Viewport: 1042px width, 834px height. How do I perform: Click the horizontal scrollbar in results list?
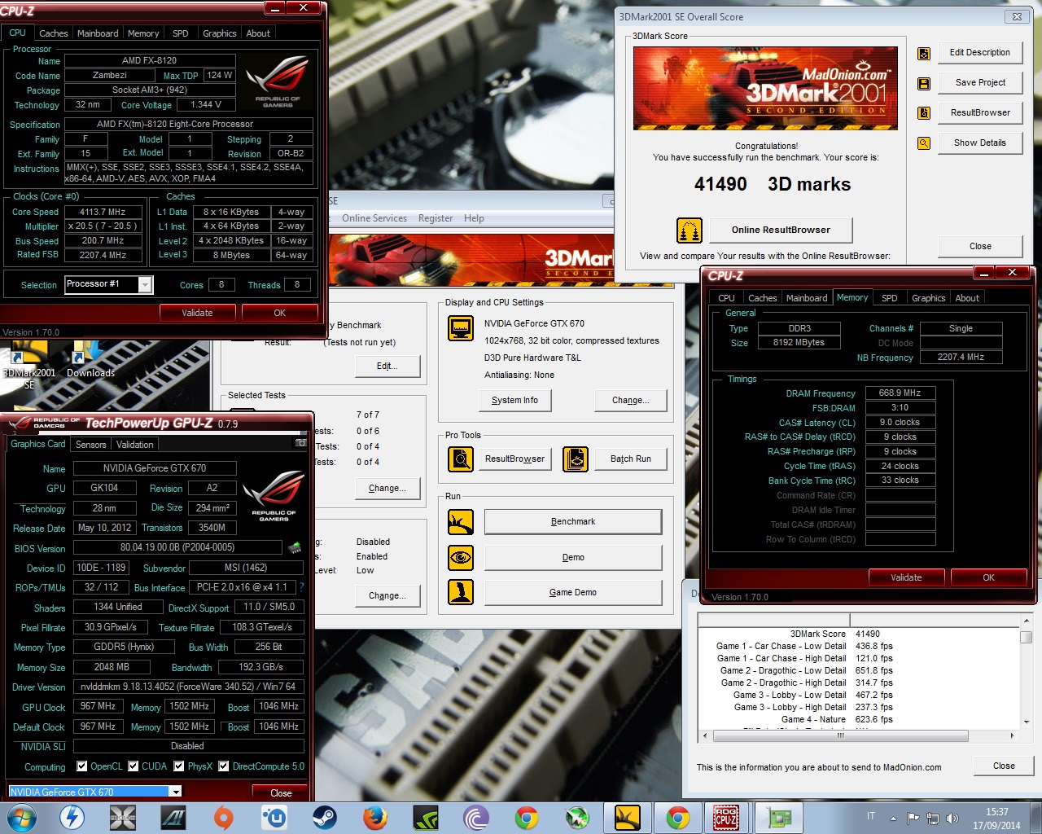tap(840, 735)
